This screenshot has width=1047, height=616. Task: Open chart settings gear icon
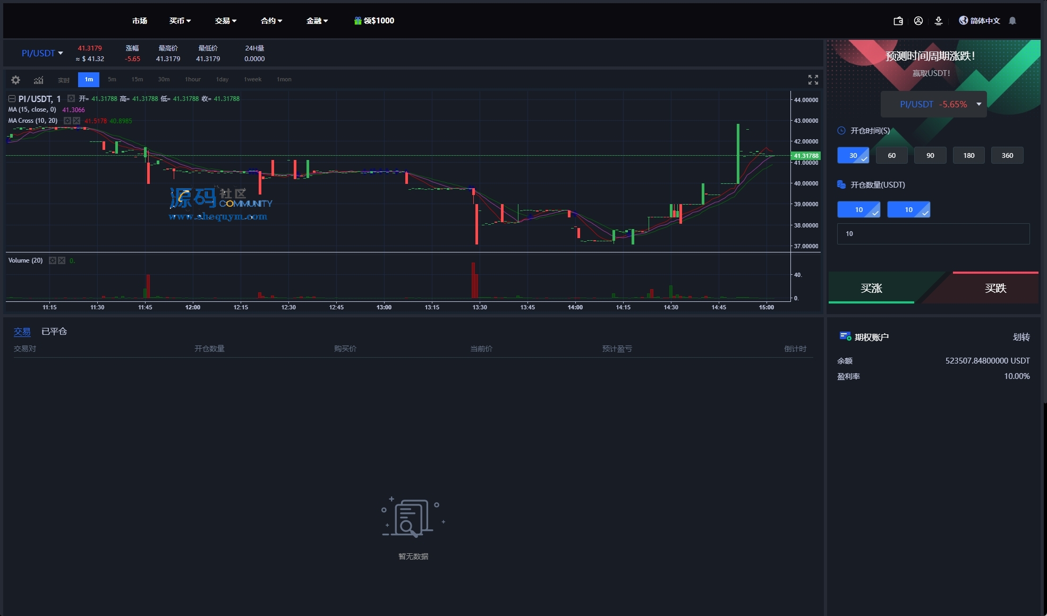pyautogui.click(x=15, y=80)
